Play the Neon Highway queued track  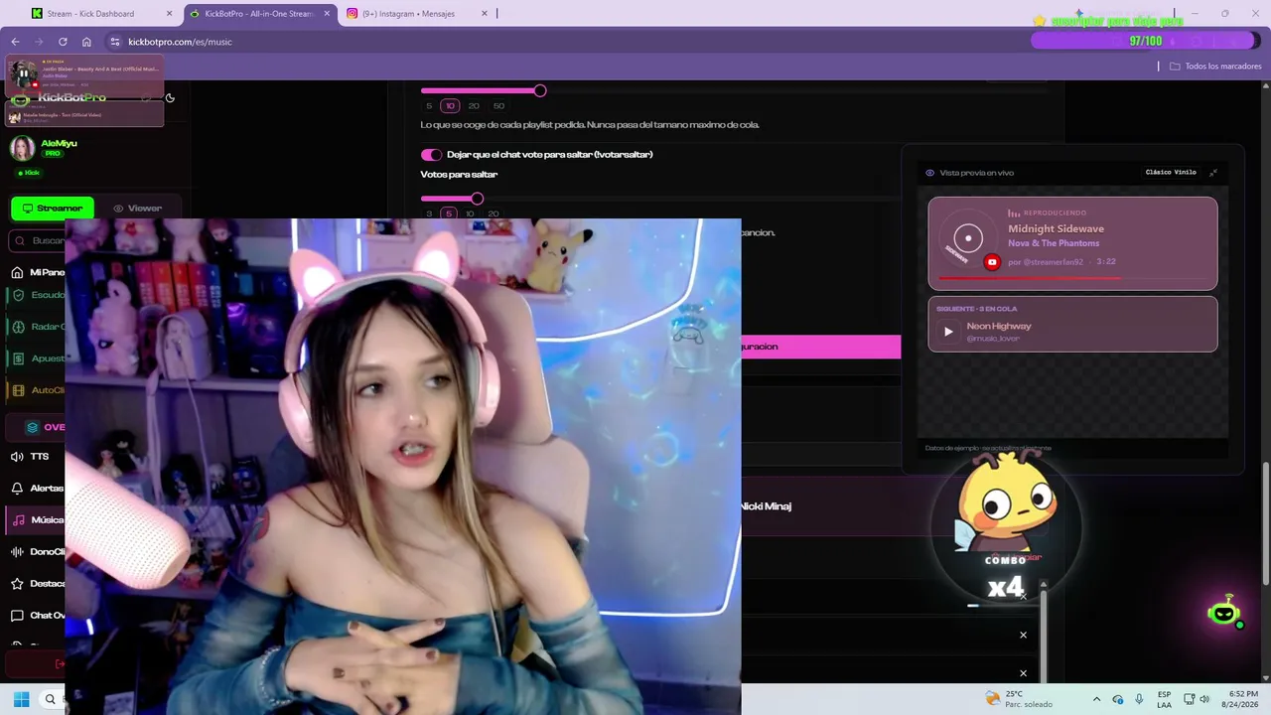click(x=948, y=332)
